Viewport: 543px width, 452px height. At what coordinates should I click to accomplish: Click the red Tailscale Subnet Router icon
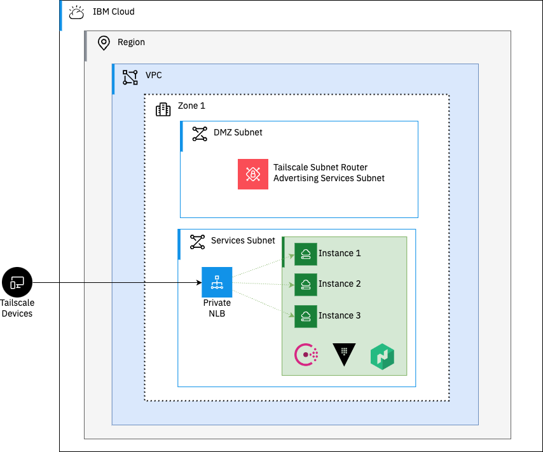point(253,174)
